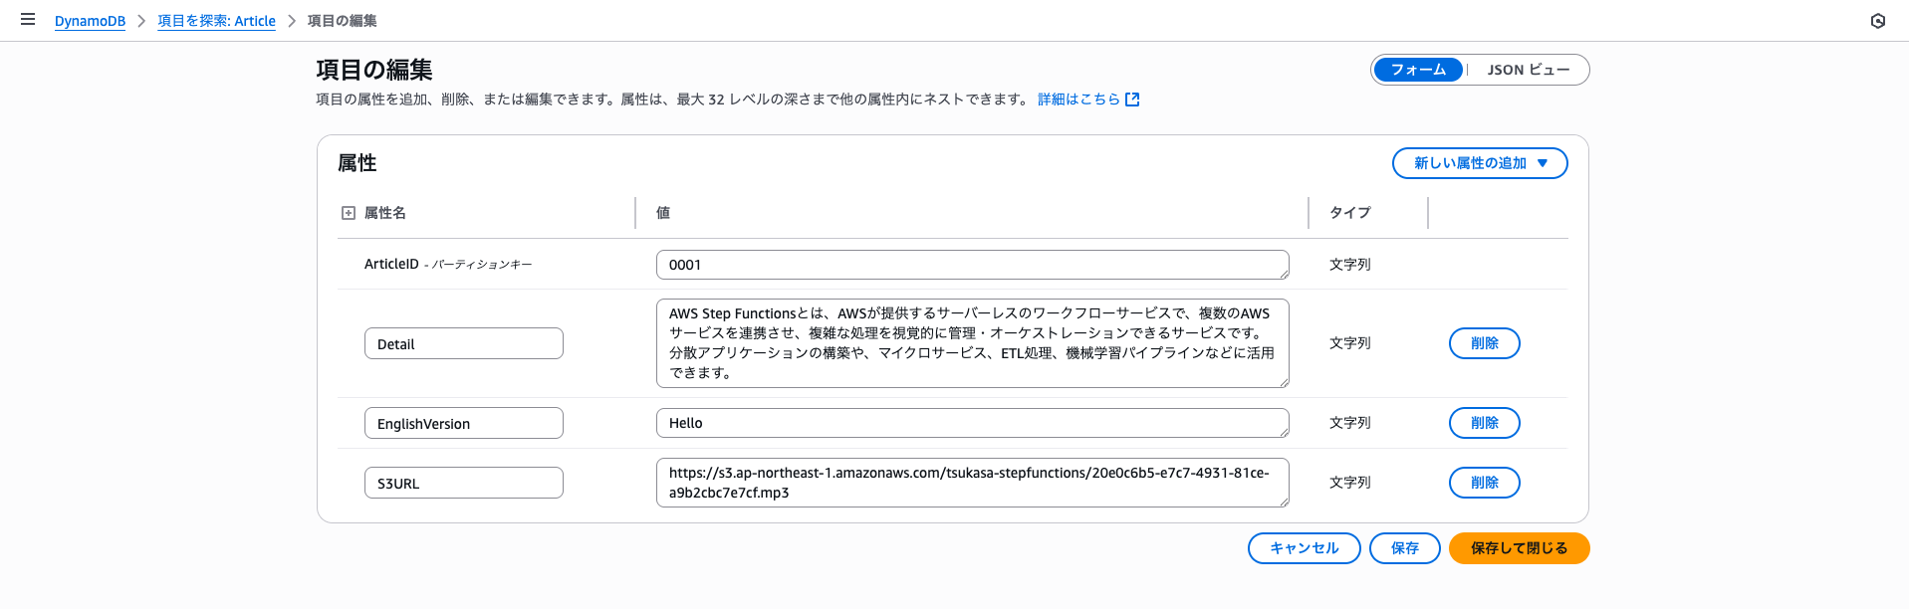Image resolution: width=1909 pixels, height=609 pixels.
Task: Open the 詳細はこちら documentation link
Action: point(1078,100)
